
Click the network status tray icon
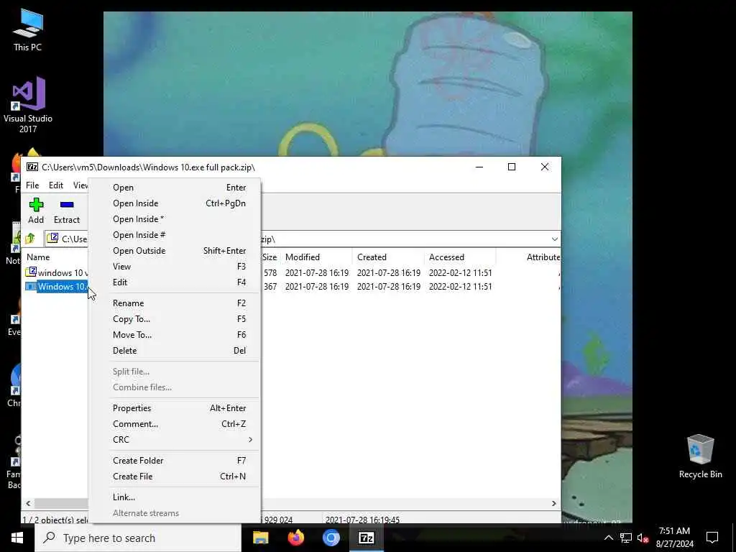coord(626,538)
